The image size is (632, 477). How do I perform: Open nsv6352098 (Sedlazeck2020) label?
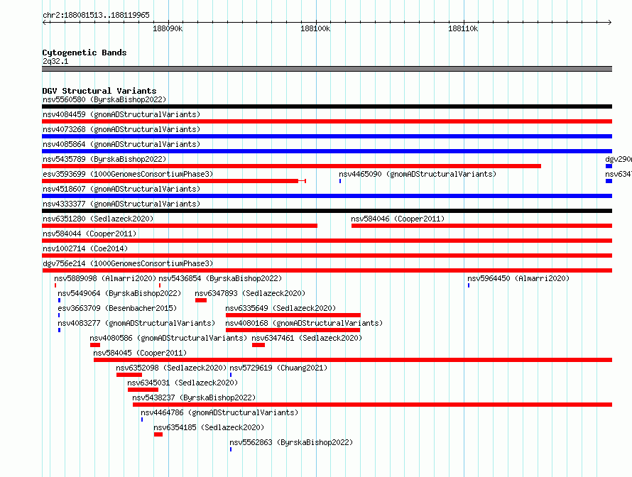171,368
